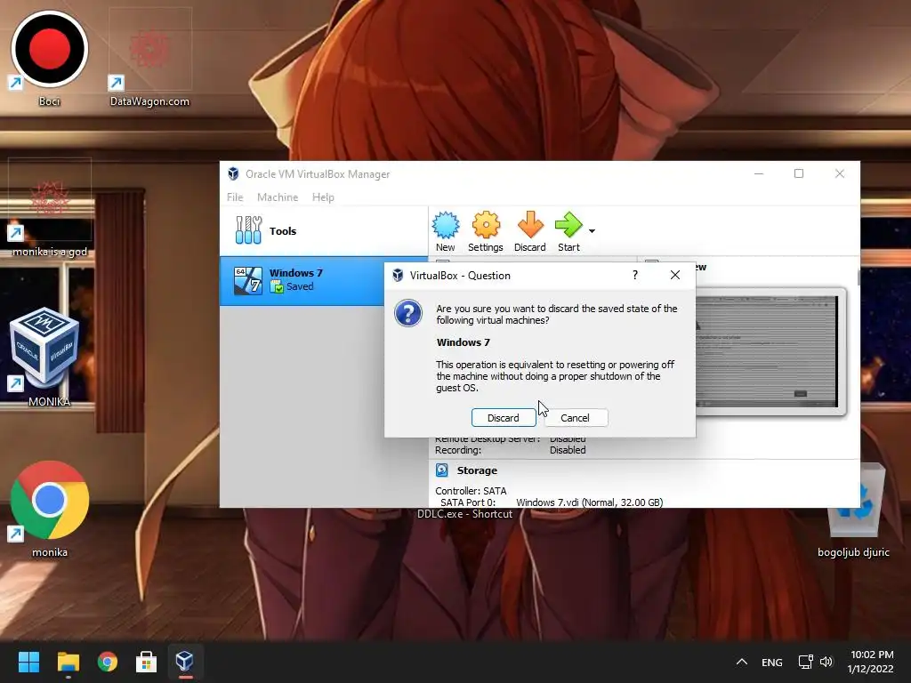The height and width of the screenshot is (683, 911).
Task: Click the Discard arrow in toolbar
Action: point(530,225)
